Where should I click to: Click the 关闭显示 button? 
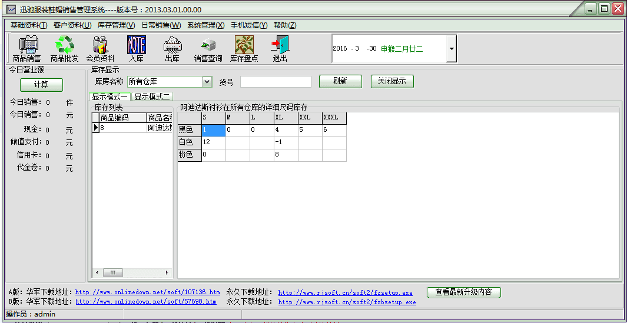click(x=392, y=81)
